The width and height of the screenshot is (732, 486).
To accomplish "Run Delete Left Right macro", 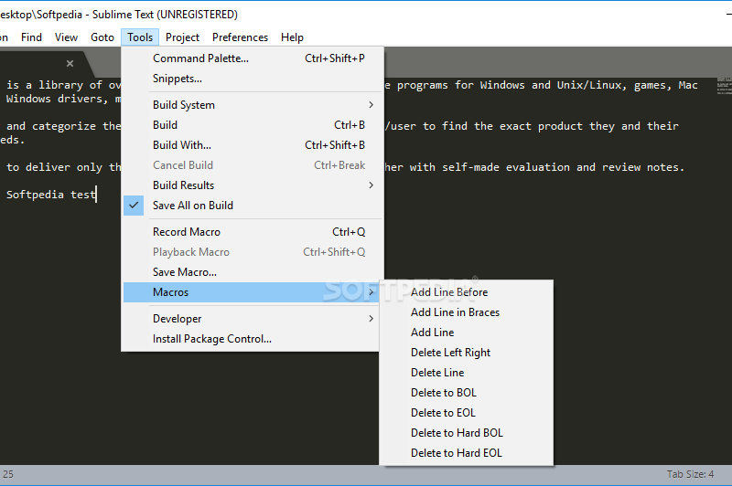I will tap(467, 353).
